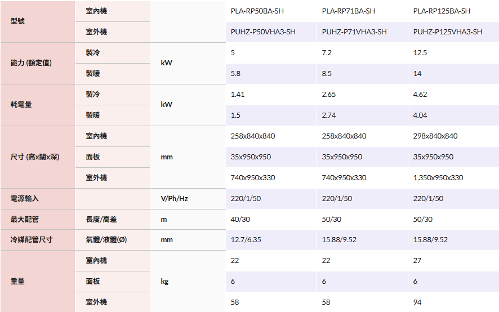The width and height of the screenshot is (499, 312).
Task: Select cooling capacity value 5
Action: pos(233,53)
